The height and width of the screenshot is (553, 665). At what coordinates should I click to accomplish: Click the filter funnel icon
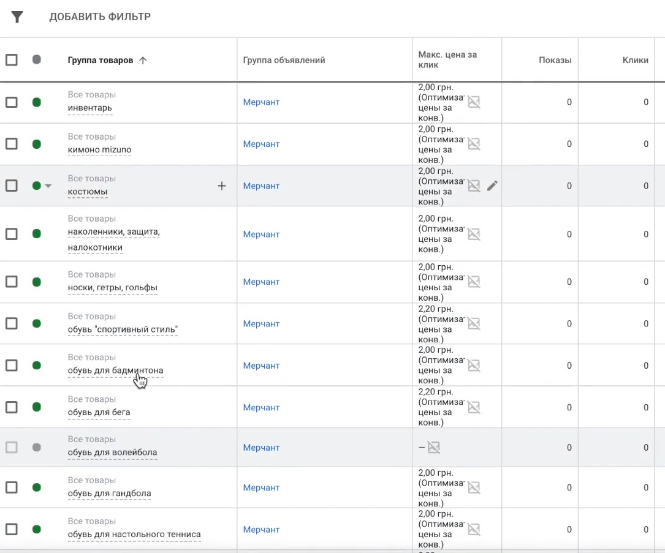coord(17,17)
